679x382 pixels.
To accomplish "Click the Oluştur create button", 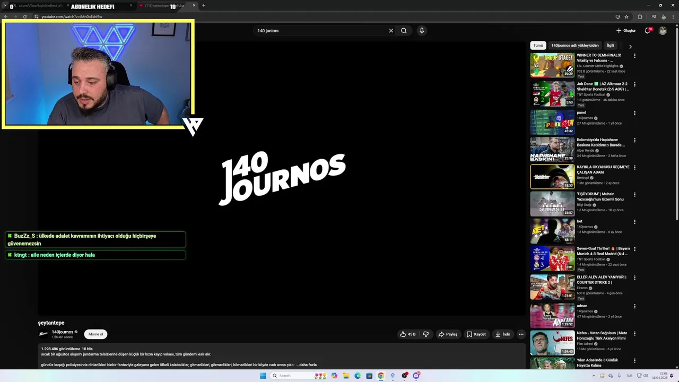I will click(x=626, y=31).
